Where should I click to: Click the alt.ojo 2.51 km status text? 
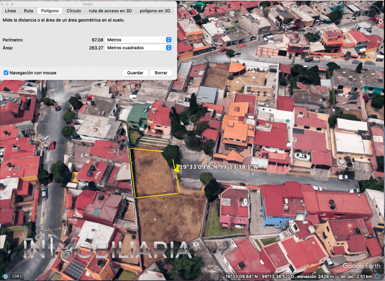(356, 276)
